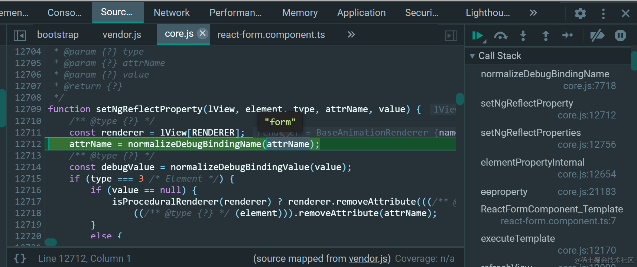Click attrName argument on highlighted line
This screenshot has width=637, height=267.
[288, 144]
